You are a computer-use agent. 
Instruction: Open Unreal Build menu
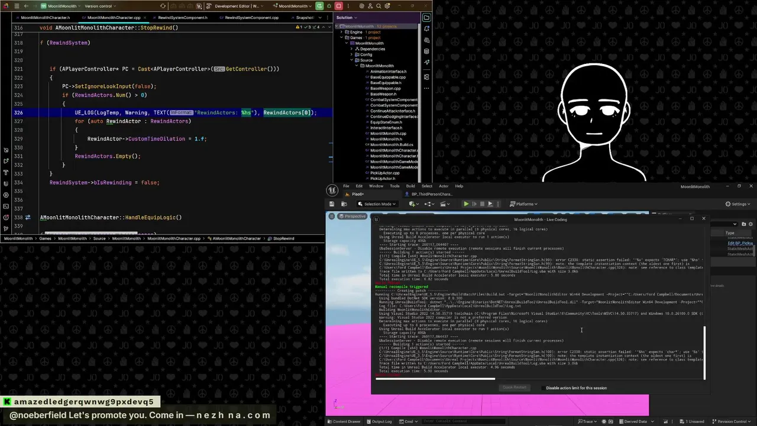pos(410,186)
